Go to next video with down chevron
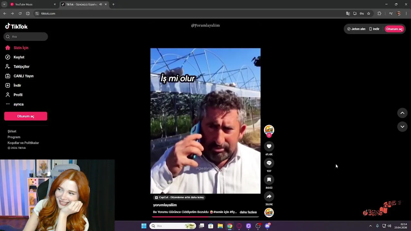 pos(402,127)
